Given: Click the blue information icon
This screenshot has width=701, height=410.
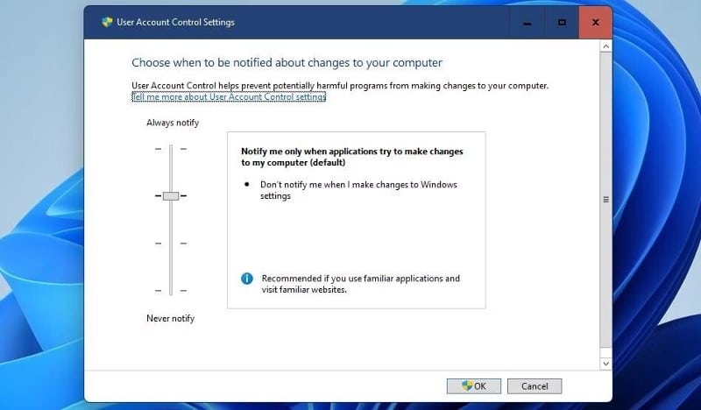Looking at the screenshot, I should (x=247, y=279).
